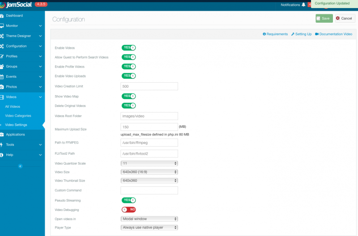Toggle Enable Video Uploads switch
The height and width of the screenshot is (236, 358).
[x=128, y=76]
